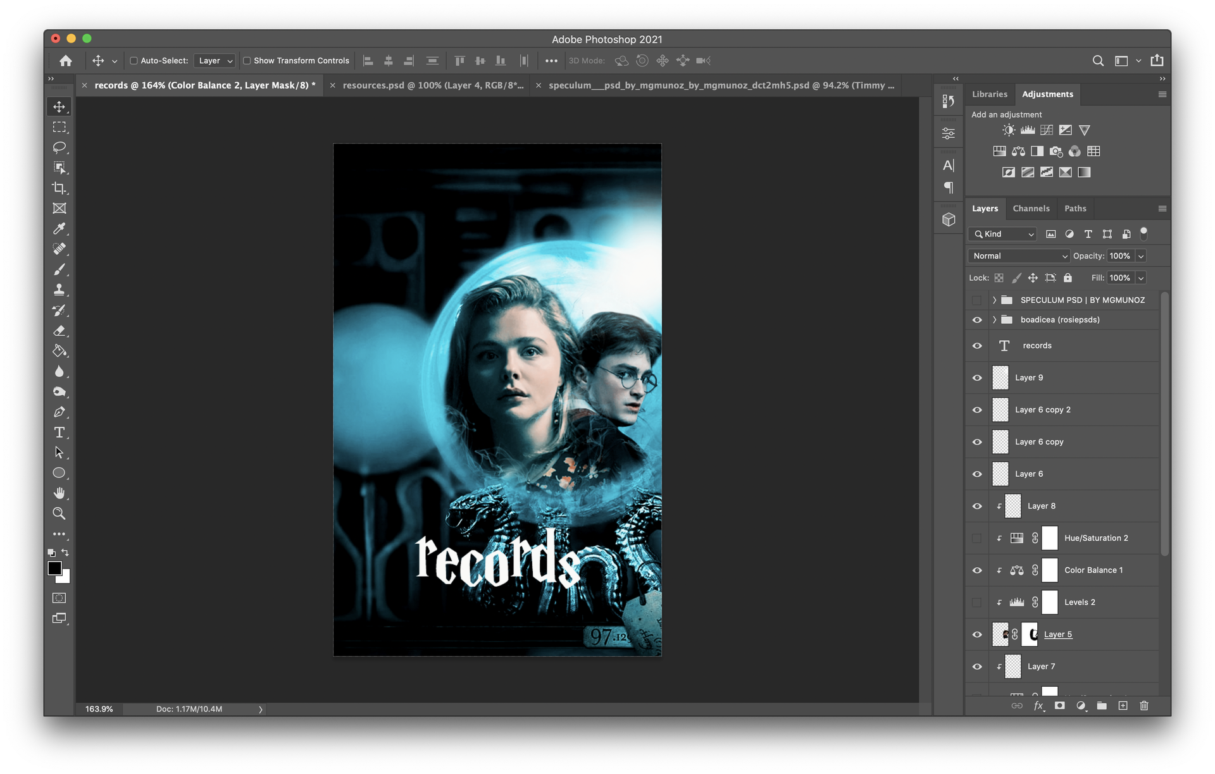Screen dimensions: 1215x774
Task: Add a Brightness/Contrast adjustment
Action: click(x=1009, y=130)
